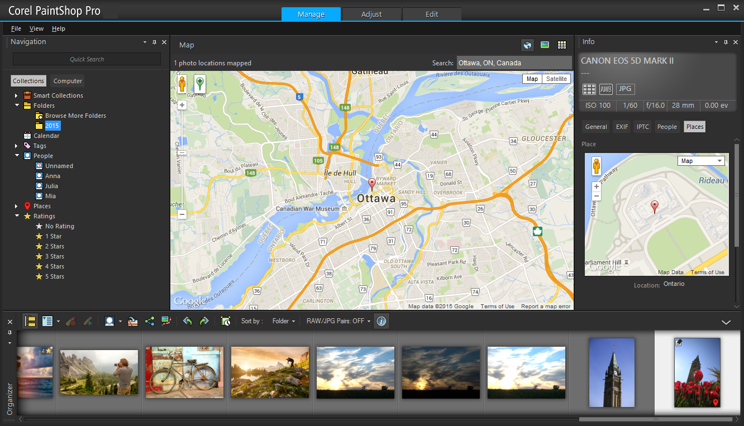The image size is (744, 426).
Task: Select the Computer toggle in Navigation
Action: [68, 81]
